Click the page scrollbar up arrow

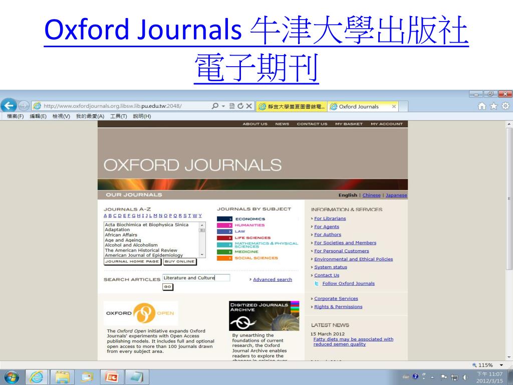pos(509,125)
